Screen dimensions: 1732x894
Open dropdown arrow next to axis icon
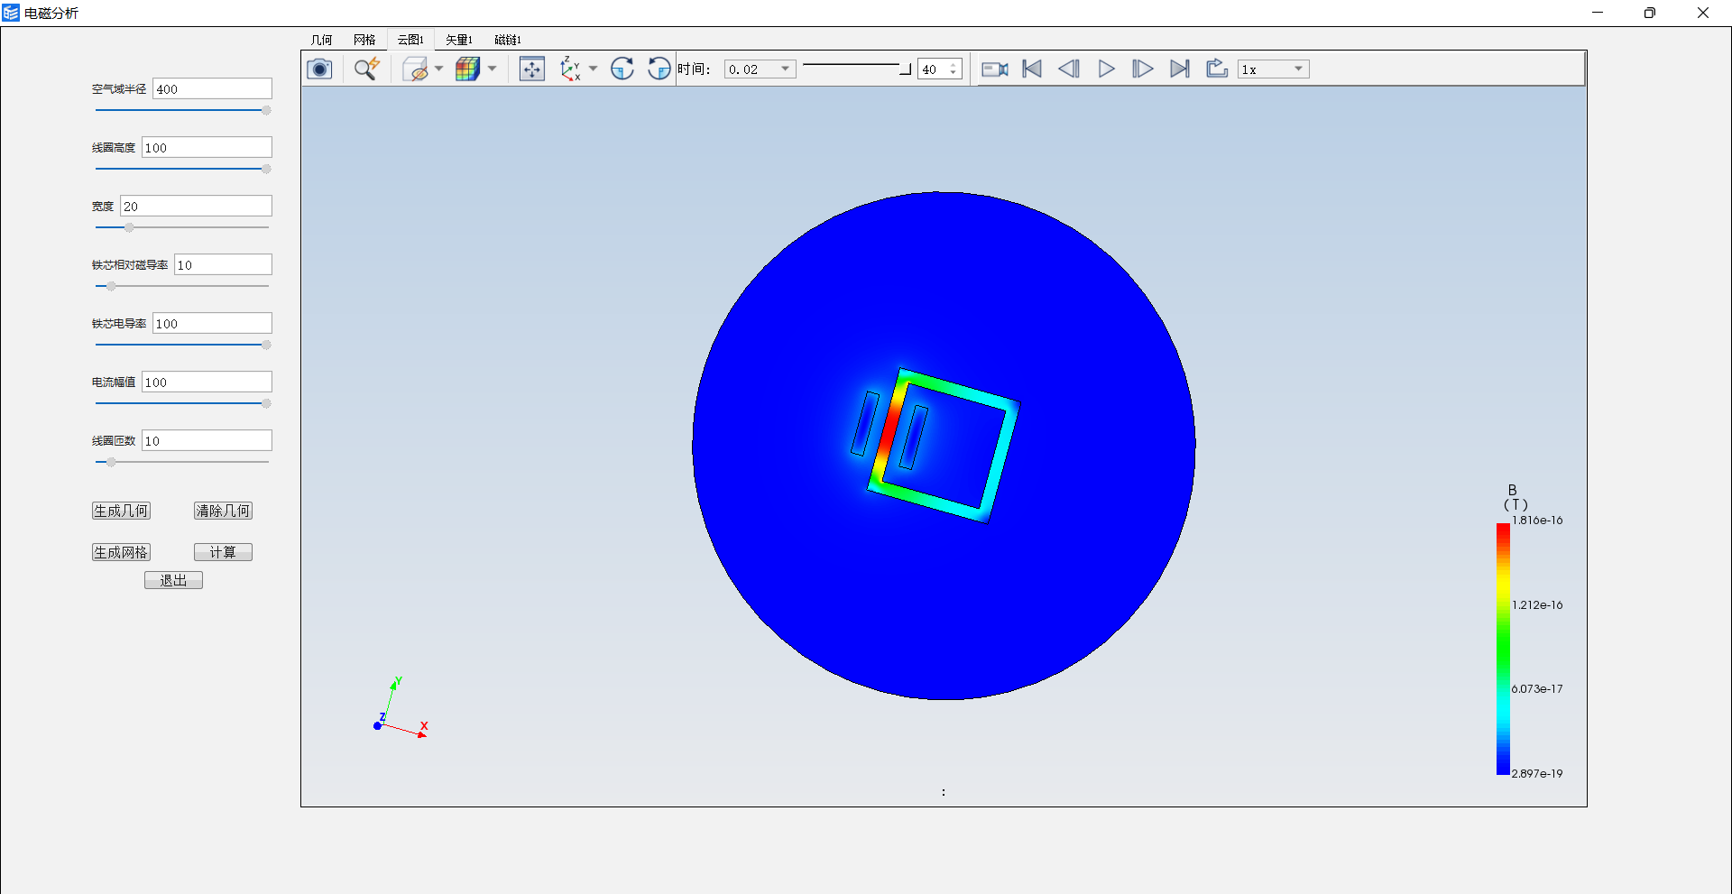pyautogui.click(x=594, y=69)
